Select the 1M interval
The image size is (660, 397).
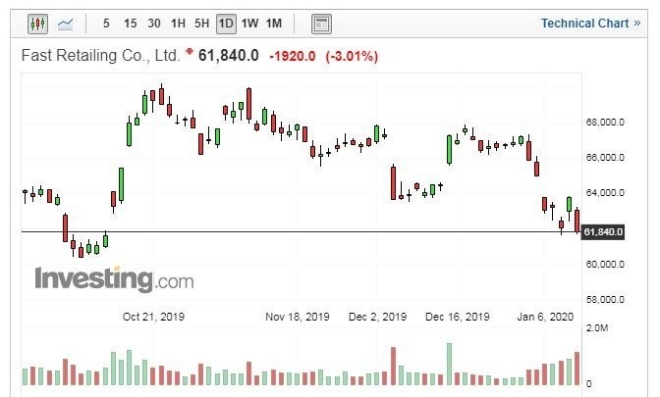tap(274, 24)
